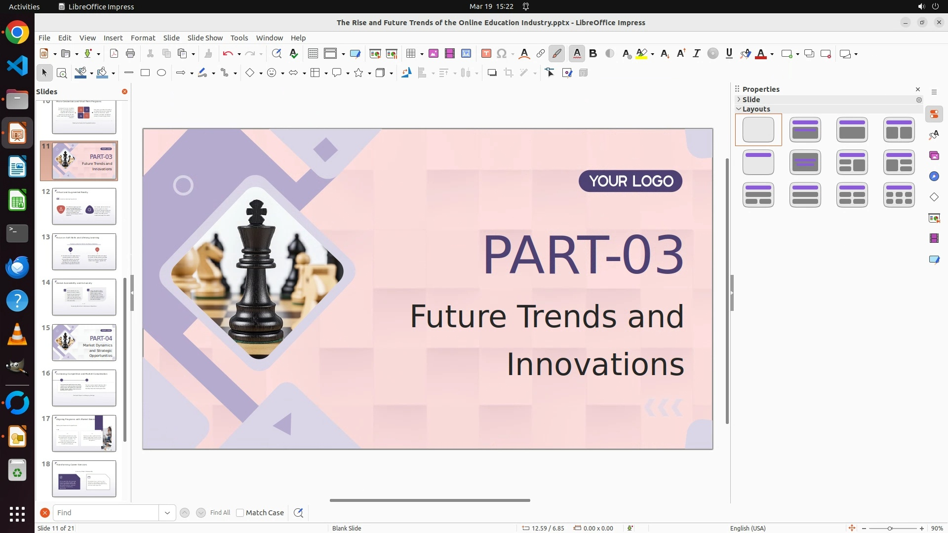Toggle Bold text formatting
Screen dimensions: 948x533
coord(593,54)
